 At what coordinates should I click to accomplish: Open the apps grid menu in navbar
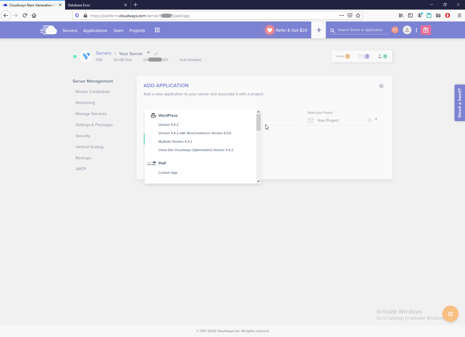pyautogui.click(x=157, y=30)
